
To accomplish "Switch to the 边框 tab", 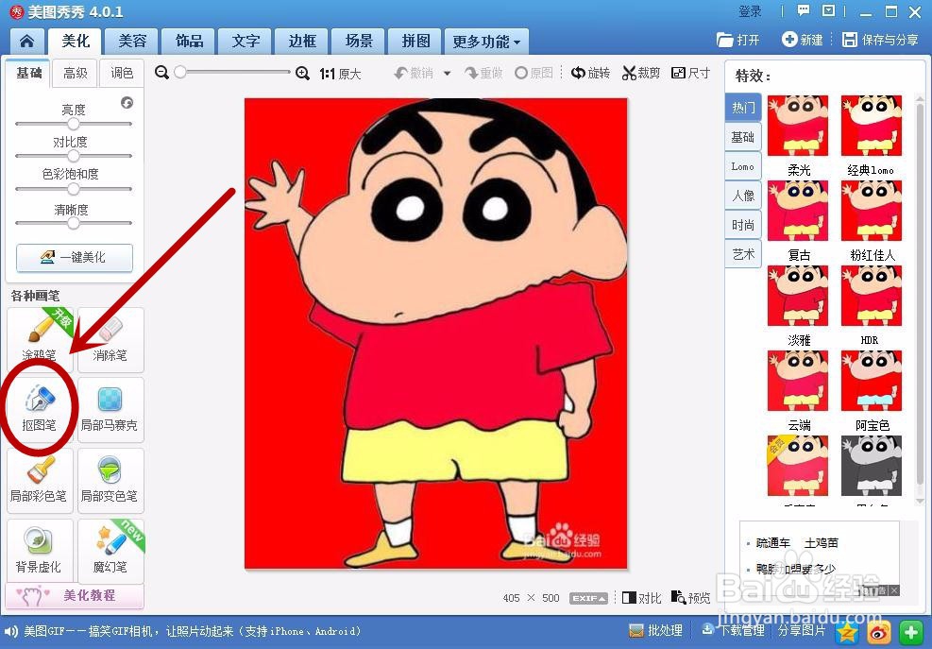I will point(302,41).
